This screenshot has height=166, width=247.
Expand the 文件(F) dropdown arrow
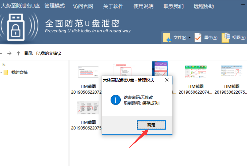click(x=190, y=38)
